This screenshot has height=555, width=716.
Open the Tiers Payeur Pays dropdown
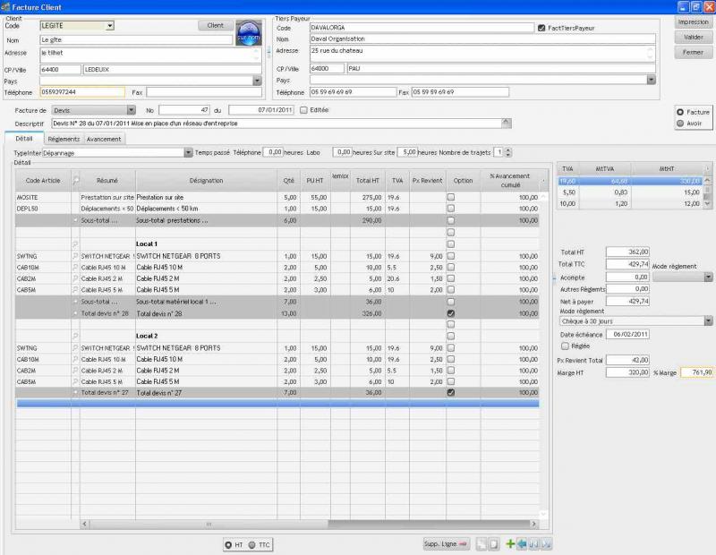[x=652, y=80]
